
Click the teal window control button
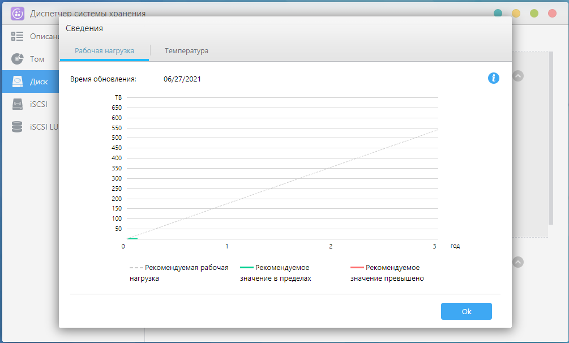tap(498, 14)
